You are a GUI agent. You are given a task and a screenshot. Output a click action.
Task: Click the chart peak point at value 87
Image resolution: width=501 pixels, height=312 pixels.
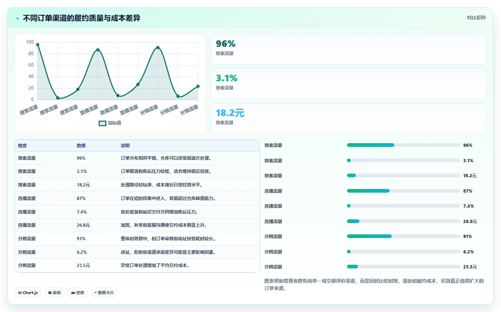tap(98, 50)
